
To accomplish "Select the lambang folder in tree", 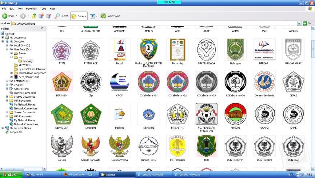I will [27, 61].
